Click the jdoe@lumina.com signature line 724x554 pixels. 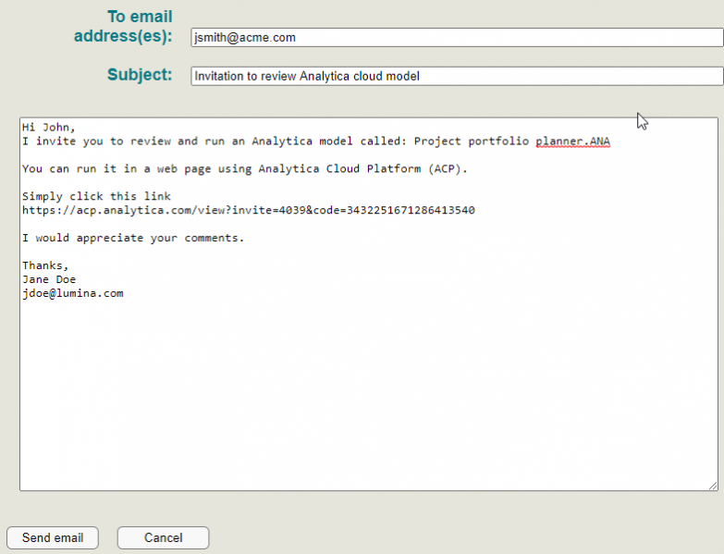73,293
